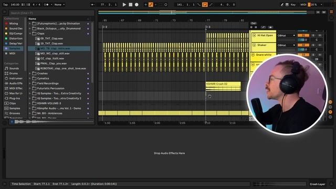
Task: Open the Audio Effects category
Action: [13, 83]
